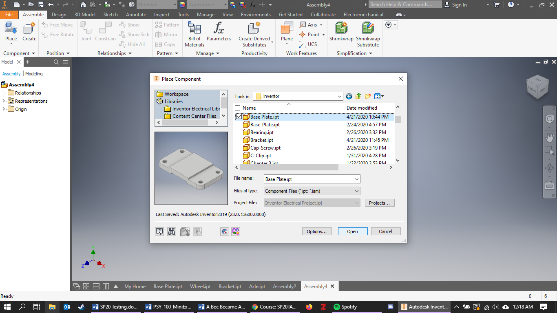Open the Files of type dropdown
Viewport: 557px width, 313px height.
click(357, 191)
